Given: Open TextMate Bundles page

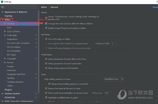Looking at the screenshot, I should (x=15, y=82).
